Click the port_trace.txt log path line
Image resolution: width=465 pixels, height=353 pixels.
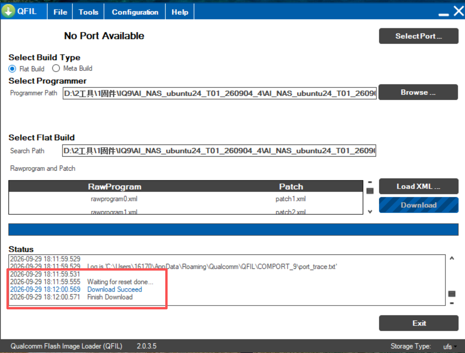(212, 267)
